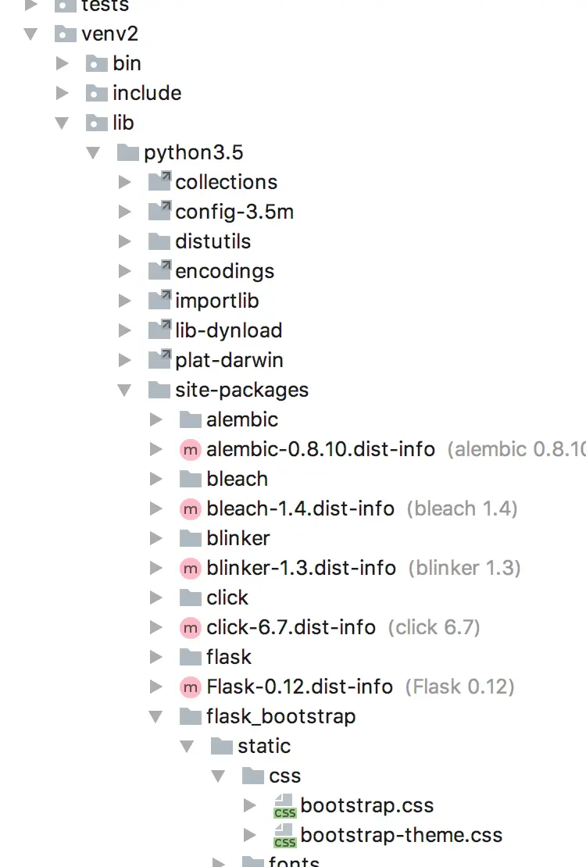This screenshot has height=867, width=586.
Task: Expand the bootstrap.css node arrow
Action: [x=250, y=805]
